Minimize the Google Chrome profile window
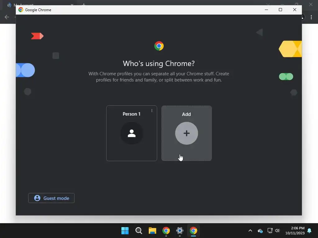This screenshot has height=238, width=318. (x=266, y=10)
